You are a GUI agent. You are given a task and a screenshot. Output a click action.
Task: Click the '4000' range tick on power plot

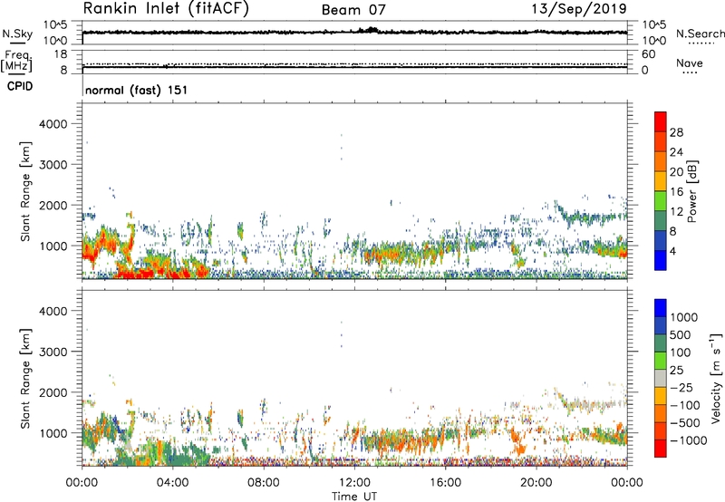tap(53, 124)
